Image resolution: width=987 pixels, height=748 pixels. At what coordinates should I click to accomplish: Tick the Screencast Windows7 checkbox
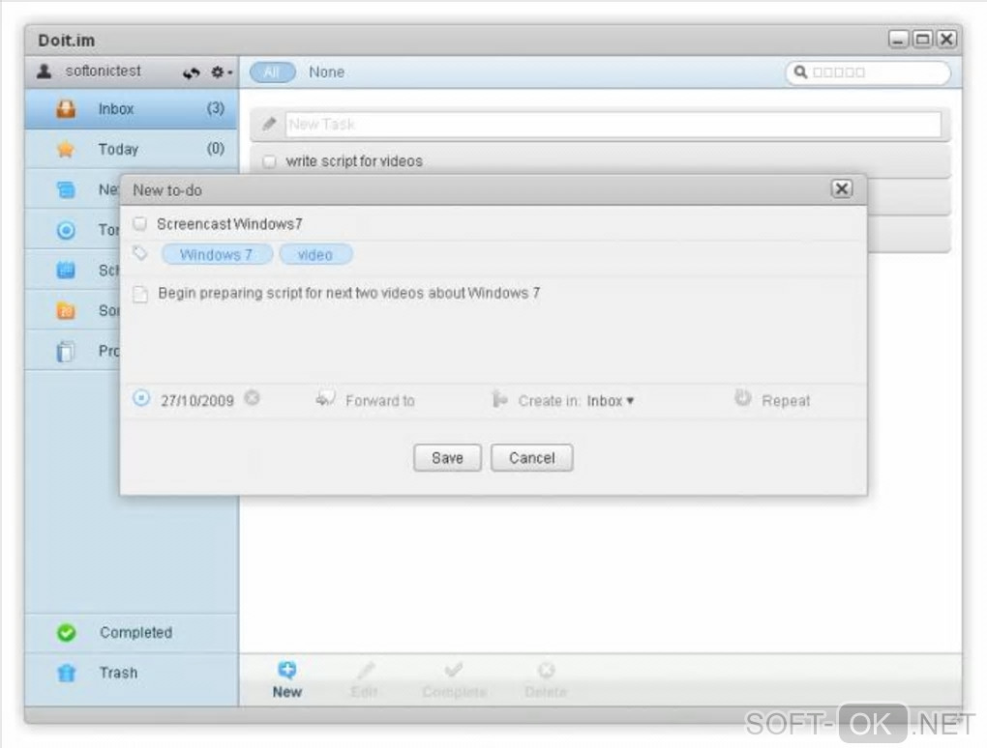point(140,224)
